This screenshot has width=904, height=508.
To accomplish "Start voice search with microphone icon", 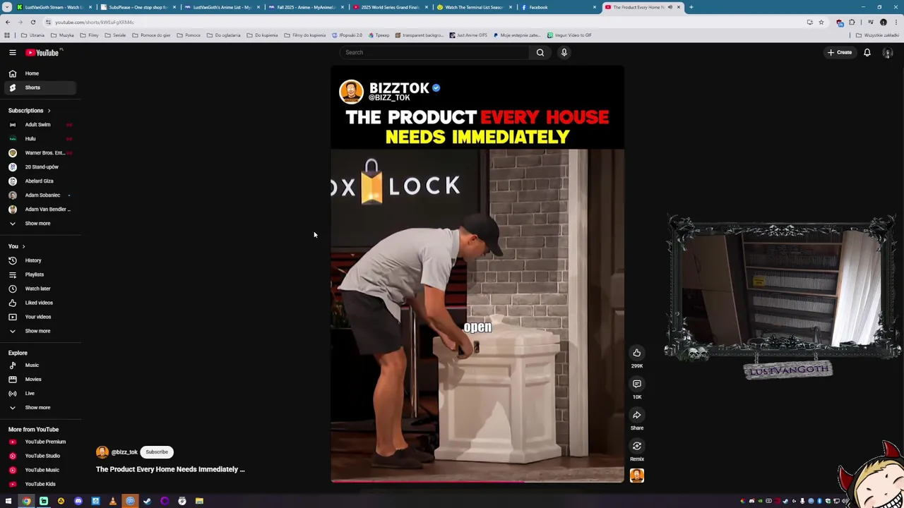I will pos(564,52).
